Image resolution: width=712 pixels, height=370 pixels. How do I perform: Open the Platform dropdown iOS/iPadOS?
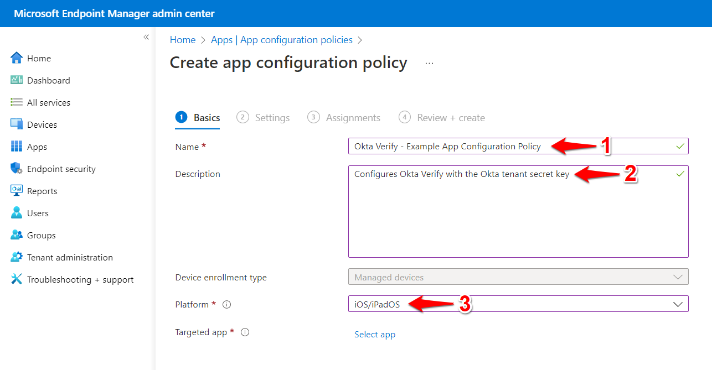[x=518, y=304]
